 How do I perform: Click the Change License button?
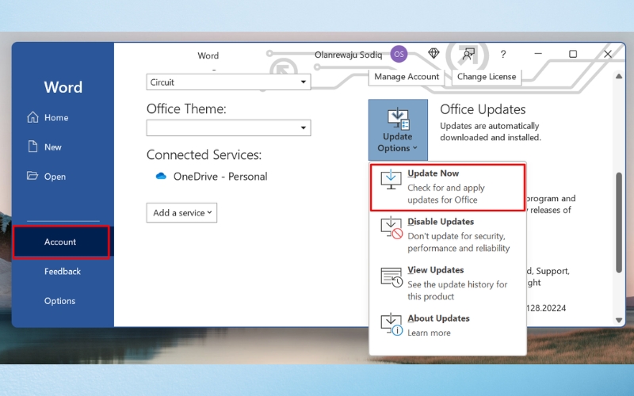click(x=487, y=77)
